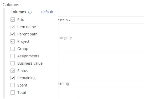
Task: Select the Business value label text
Action: click(x=30, y=63)
